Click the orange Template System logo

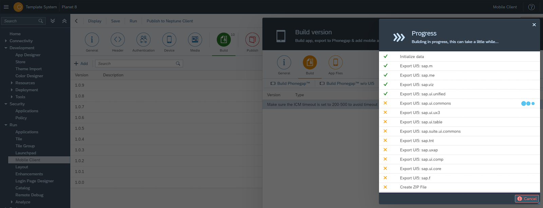click(18, 7)
